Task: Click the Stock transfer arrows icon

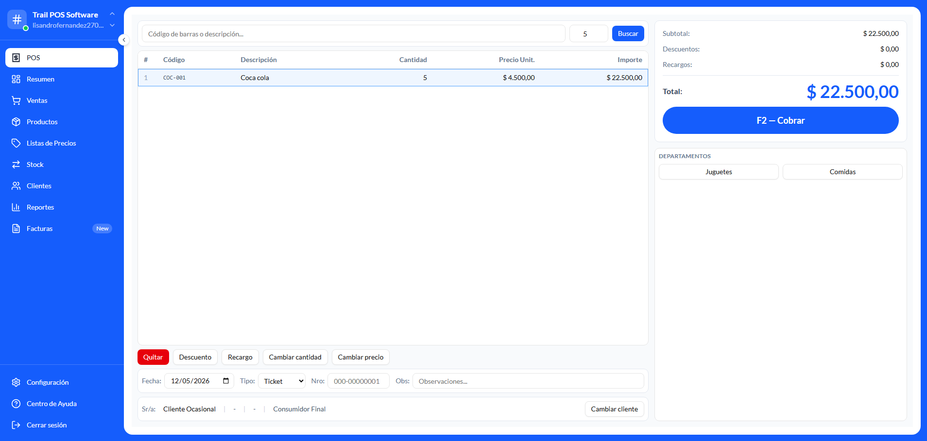Action: 16,164
